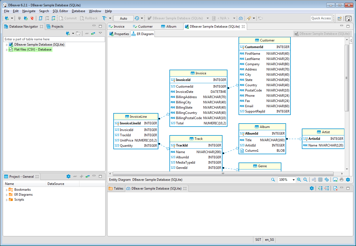Click the red Disconnect plug icon

tap(32, 18)
